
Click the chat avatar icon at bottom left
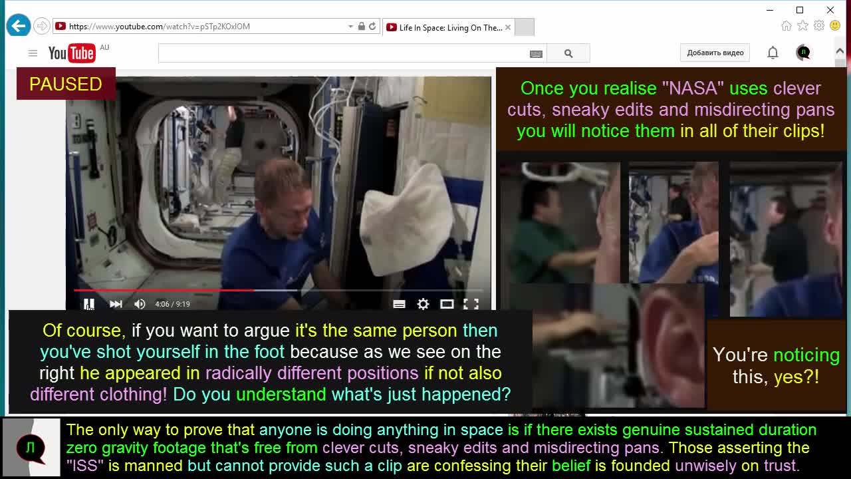pos(31,448)
